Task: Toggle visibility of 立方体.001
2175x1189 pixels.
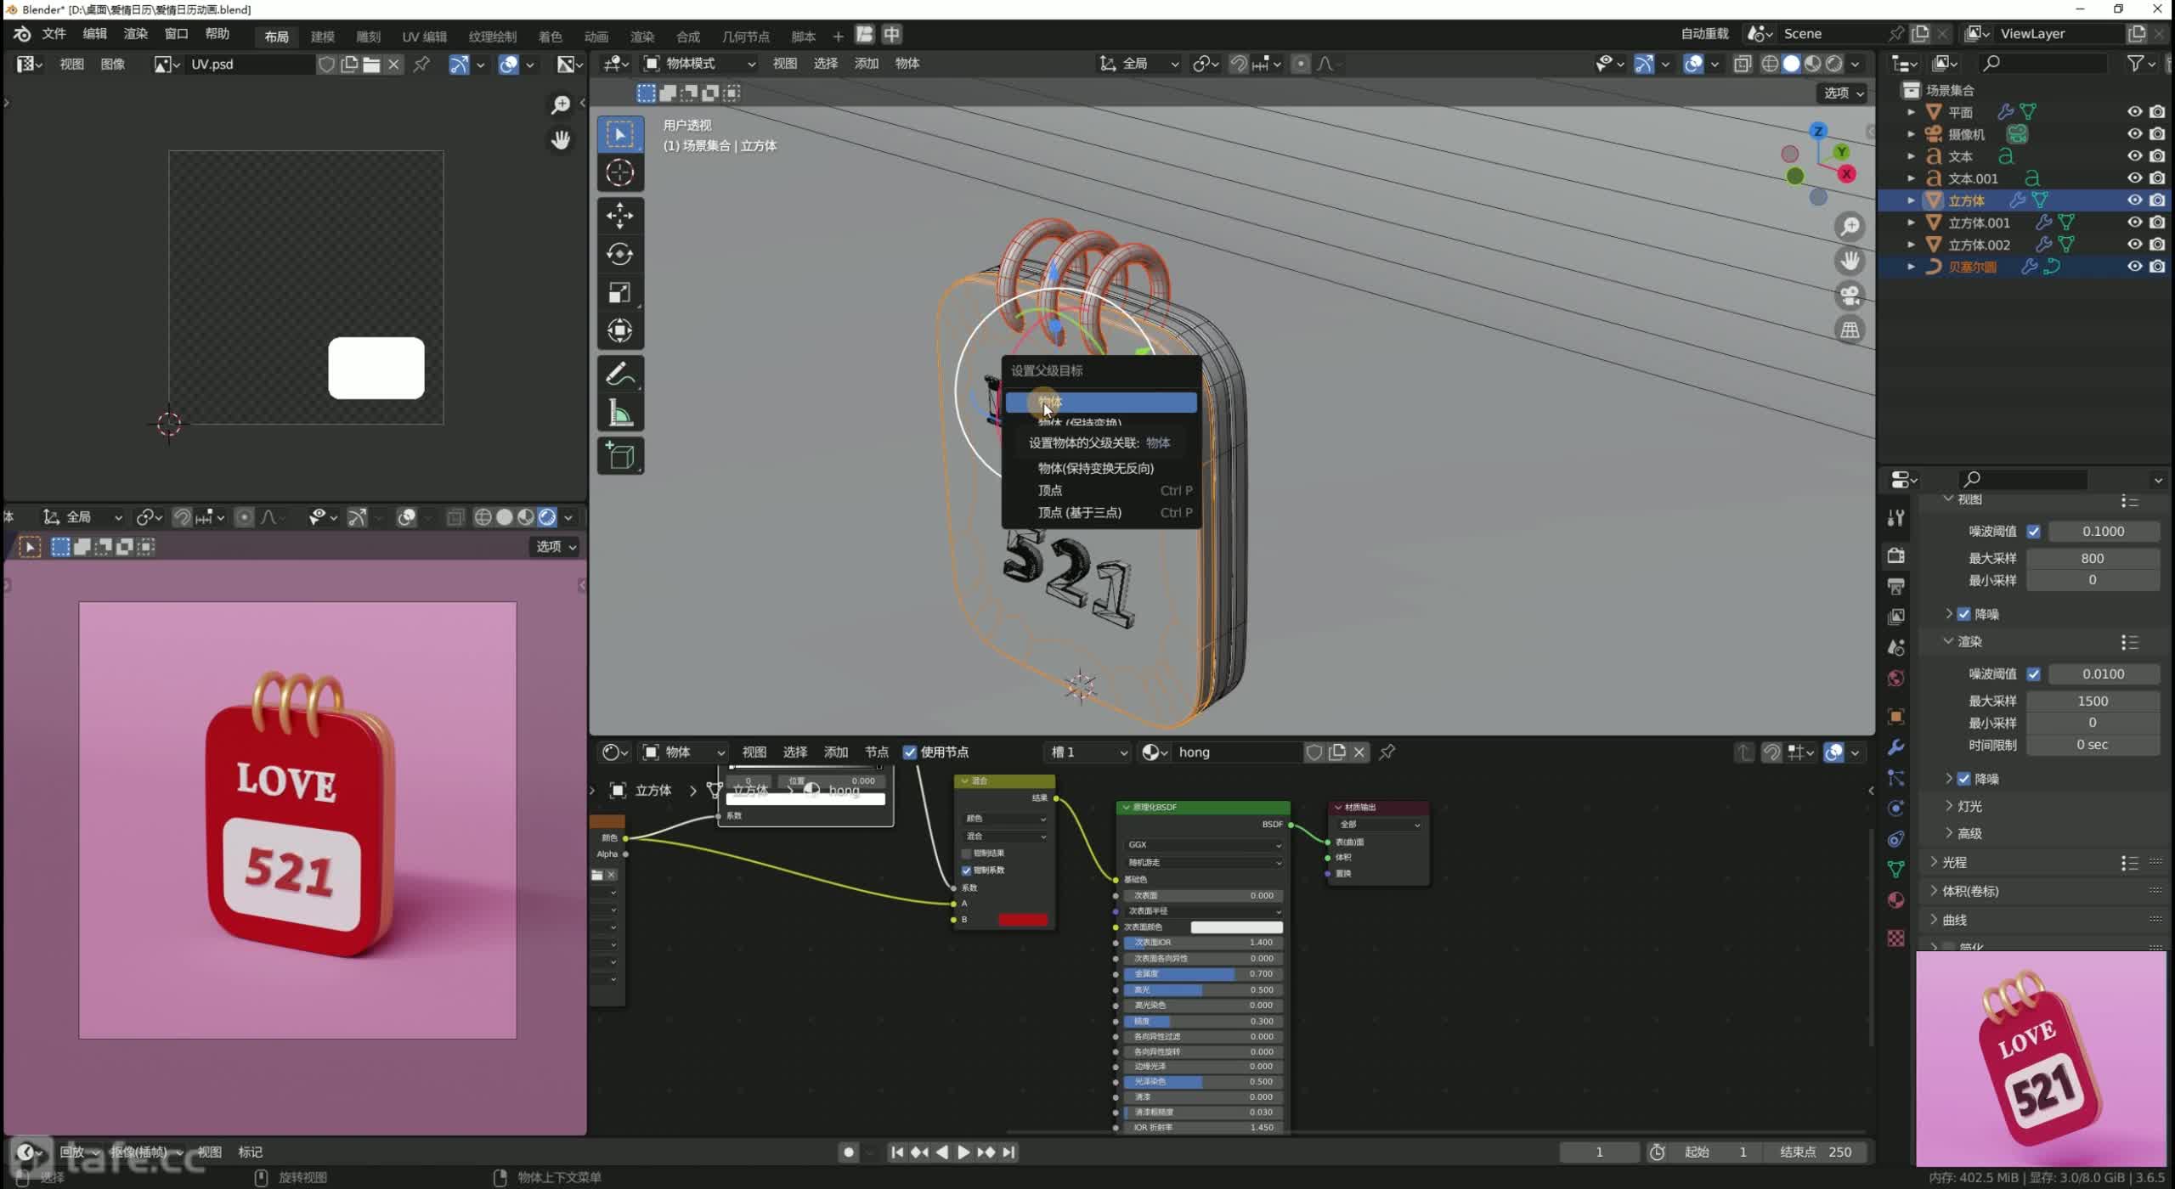Action: click(2134, 222)
